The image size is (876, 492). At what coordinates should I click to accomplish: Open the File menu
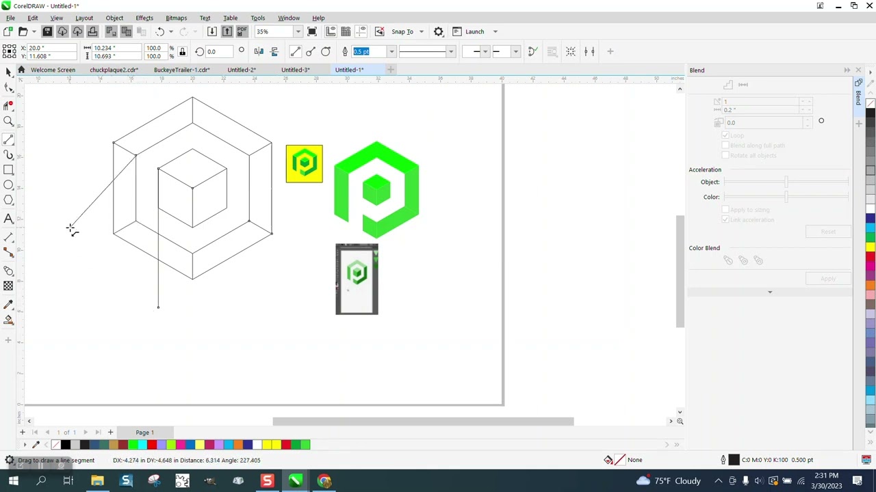pyautogui.click(x=10, y=18)
